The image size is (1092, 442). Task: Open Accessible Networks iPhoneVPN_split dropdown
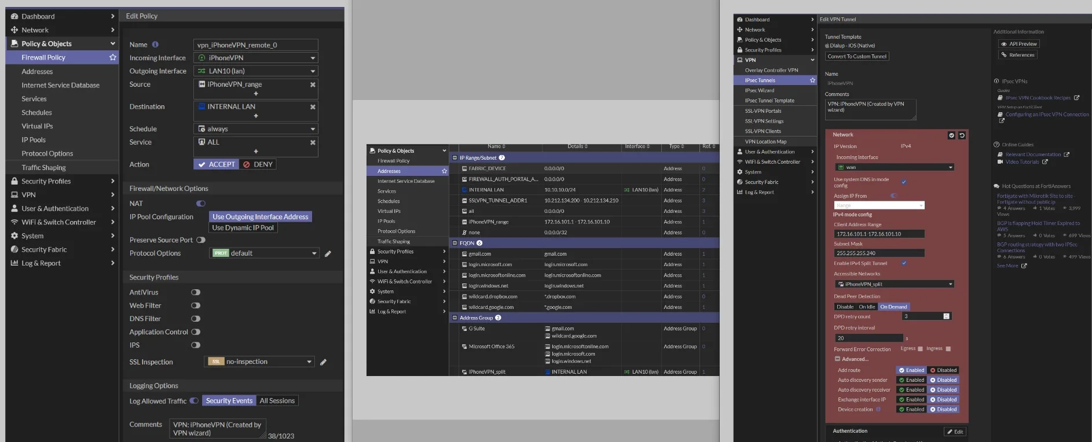click(894, 284)
